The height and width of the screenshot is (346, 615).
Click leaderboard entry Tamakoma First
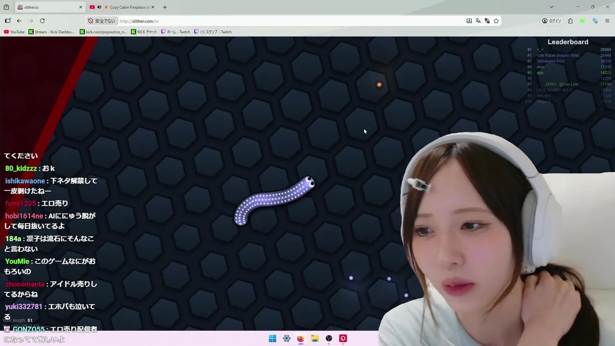(551, 61)
